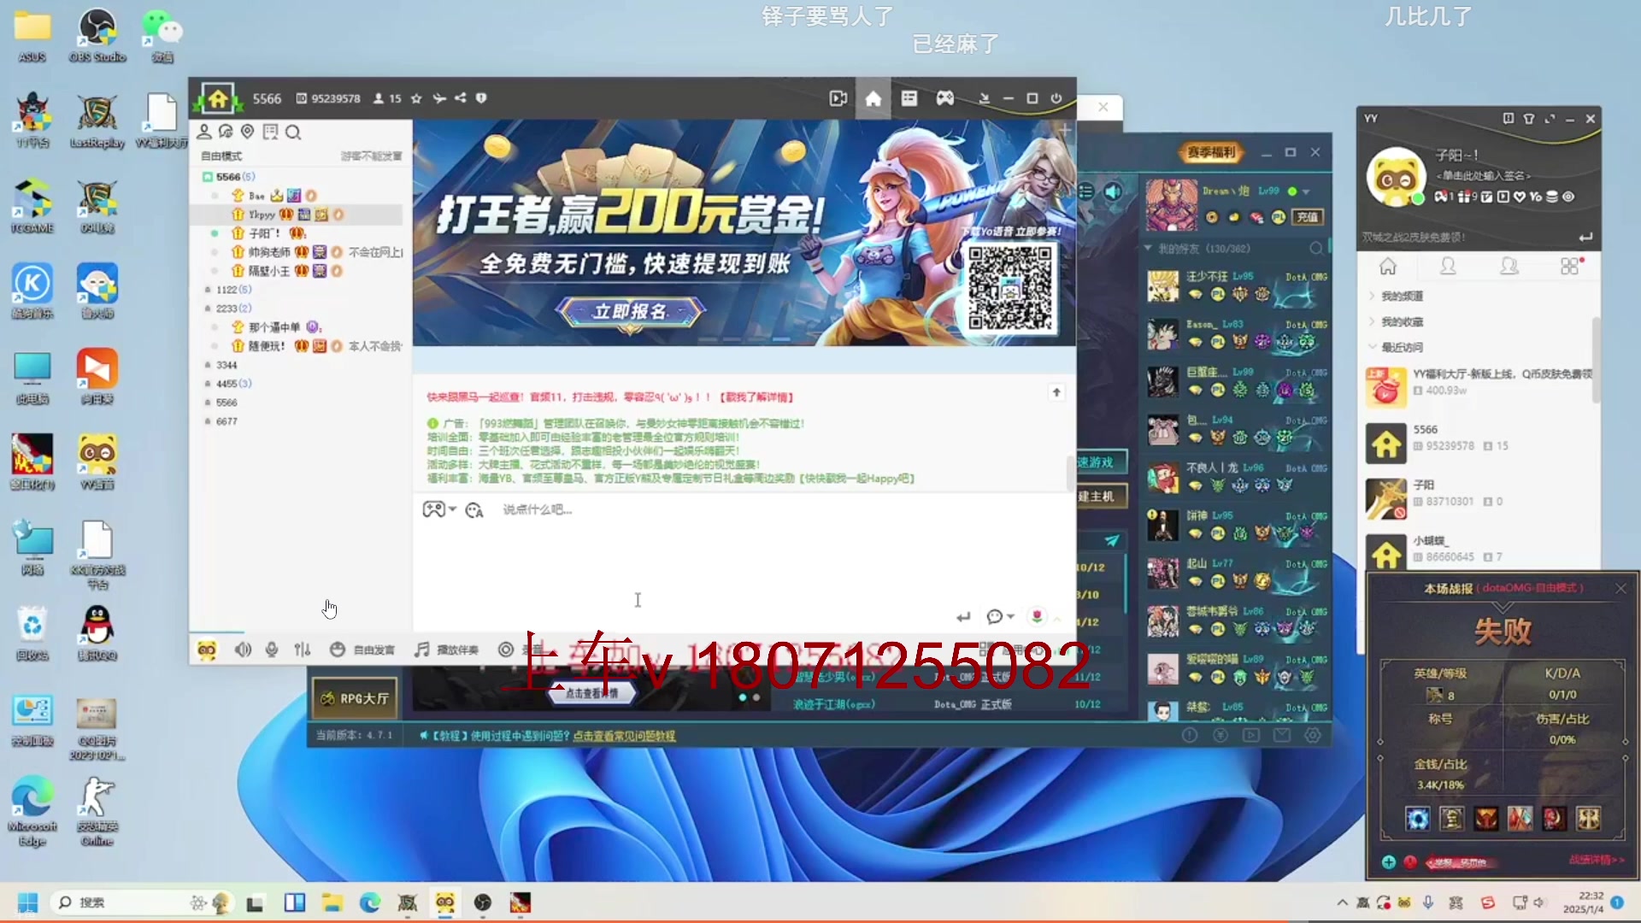Select channel 6677 in channel tree
This screenshot has height=923, width=1641.
point(226,421)
